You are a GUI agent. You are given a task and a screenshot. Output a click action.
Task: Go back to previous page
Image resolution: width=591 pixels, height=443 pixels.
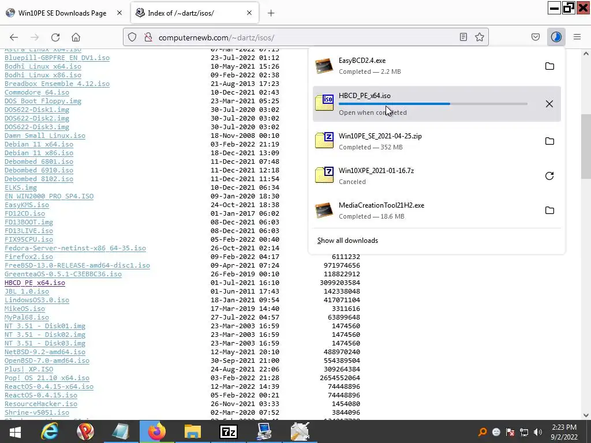tap(14, 37)
